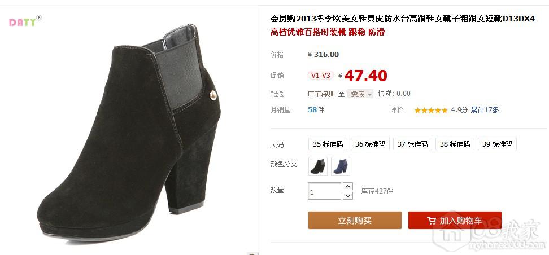This screenshot has height=255, width=549.
Task: Click the V1-V3 member level badge
Action: click(x=321, y=75)
